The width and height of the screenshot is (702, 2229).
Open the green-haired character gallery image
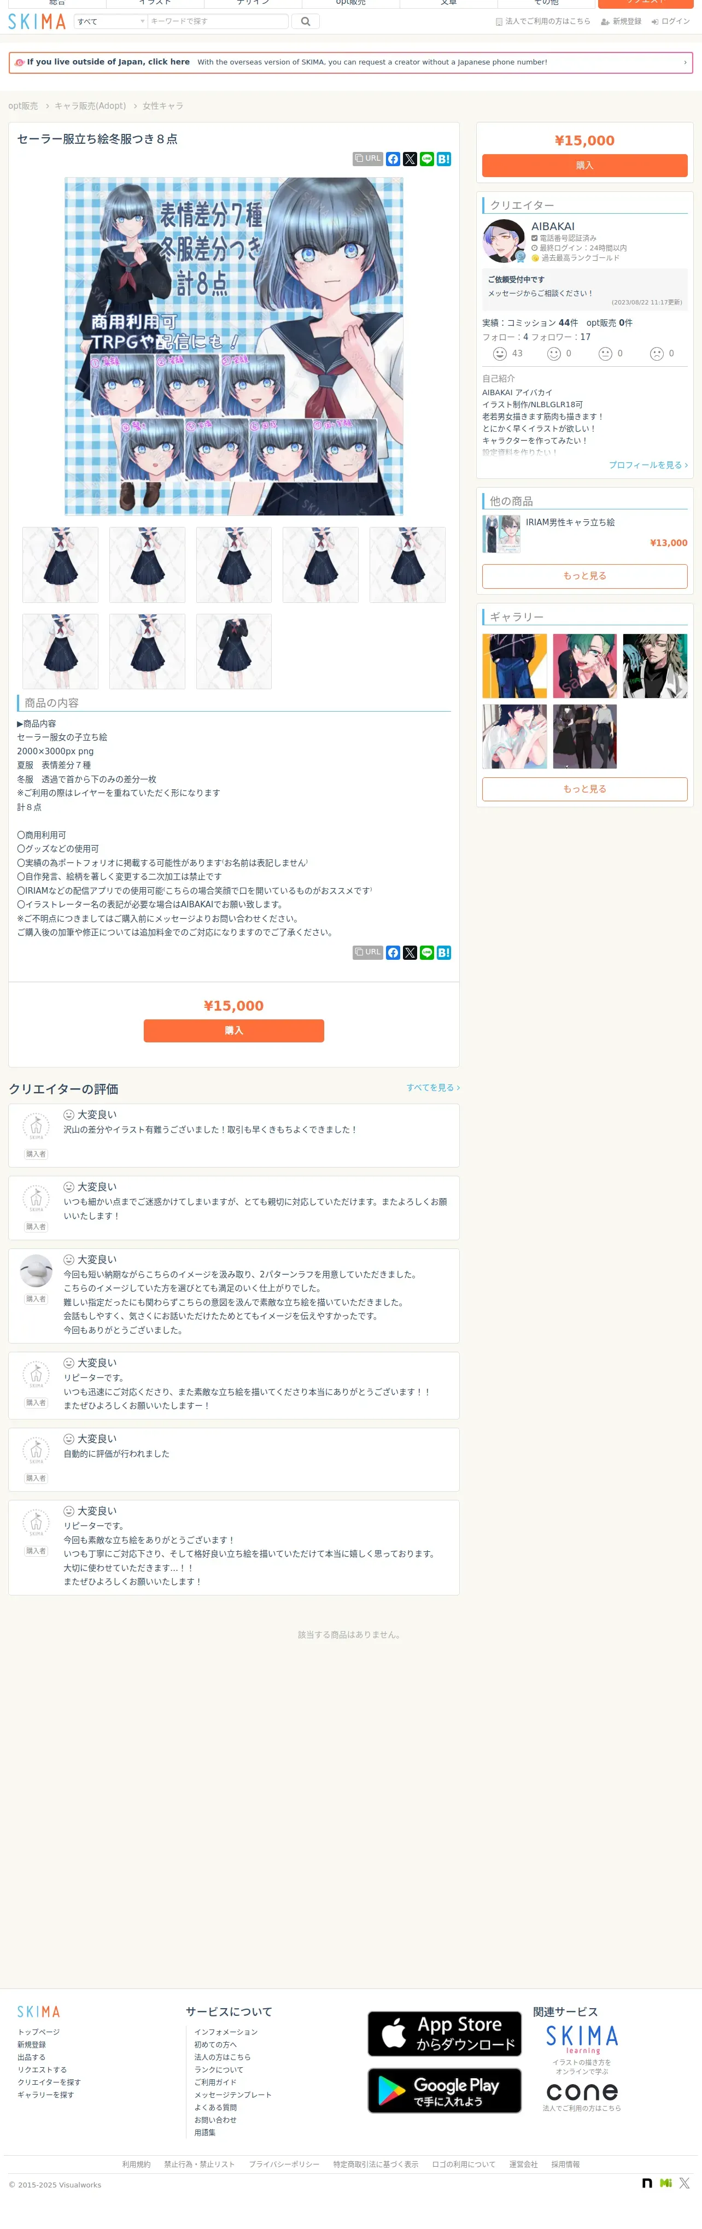585,666
